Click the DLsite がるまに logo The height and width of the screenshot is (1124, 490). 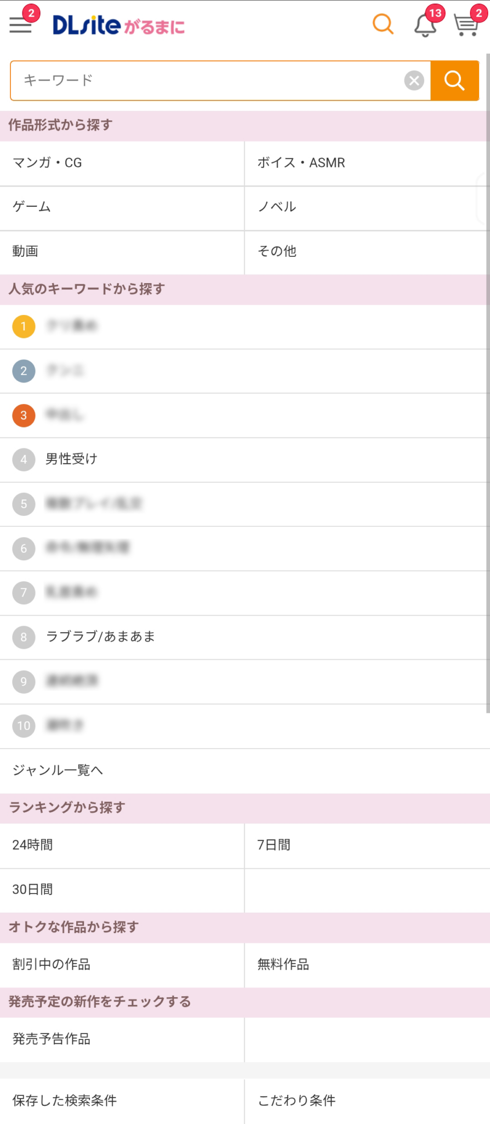[118, 25]
